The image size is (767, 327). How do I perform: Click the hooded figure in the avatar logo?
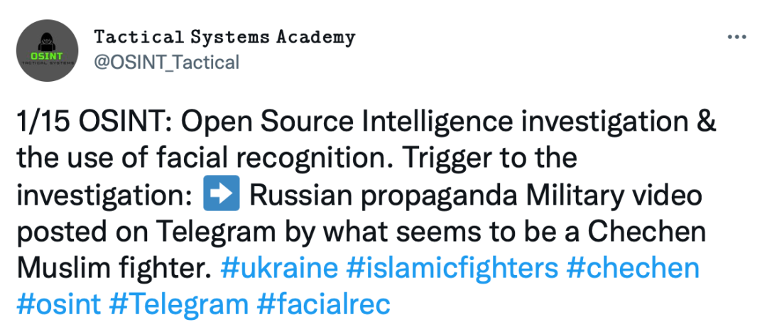(46, 39)
